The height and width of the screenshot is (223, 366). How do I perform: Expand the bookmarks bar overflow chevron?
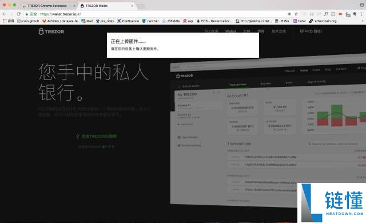click(x=363, y=21)
